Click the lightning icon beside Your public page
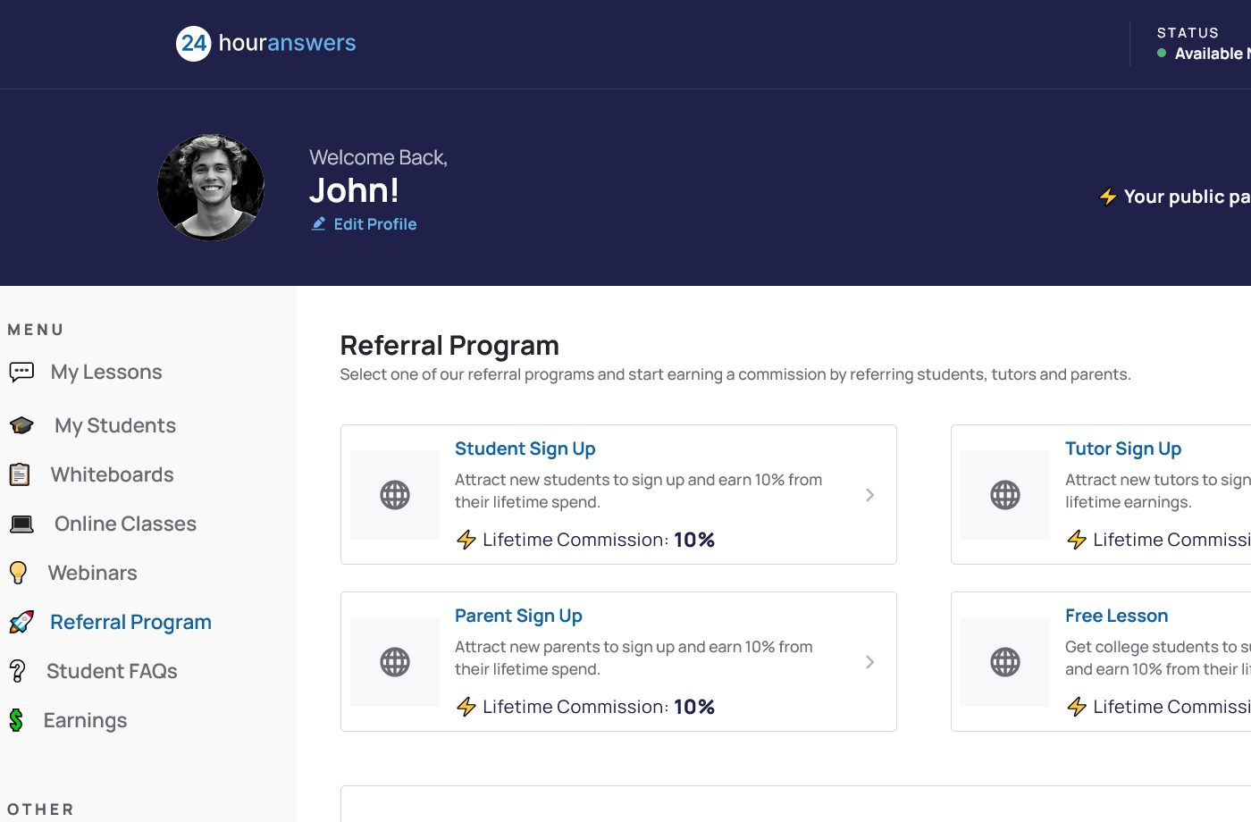The width and height of the screenshot is (1251, 822). 1108,197
